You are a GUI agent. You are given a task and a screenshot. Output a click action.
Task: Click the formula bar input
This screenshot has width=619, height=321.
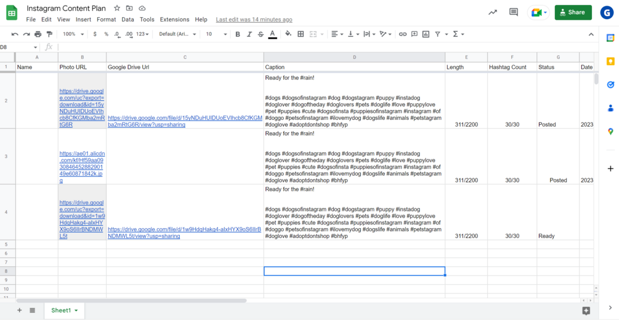click(328, 47)
